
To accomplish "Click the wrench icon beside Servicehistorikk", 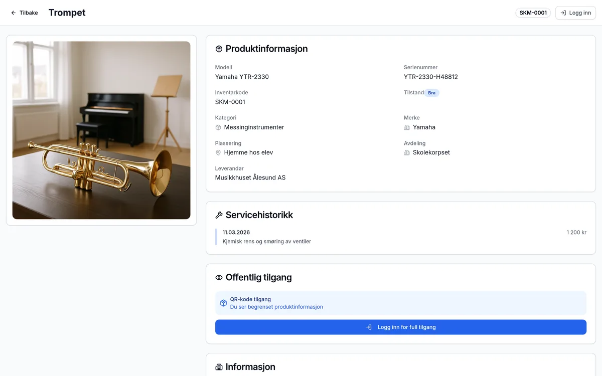I will (219, 215).
